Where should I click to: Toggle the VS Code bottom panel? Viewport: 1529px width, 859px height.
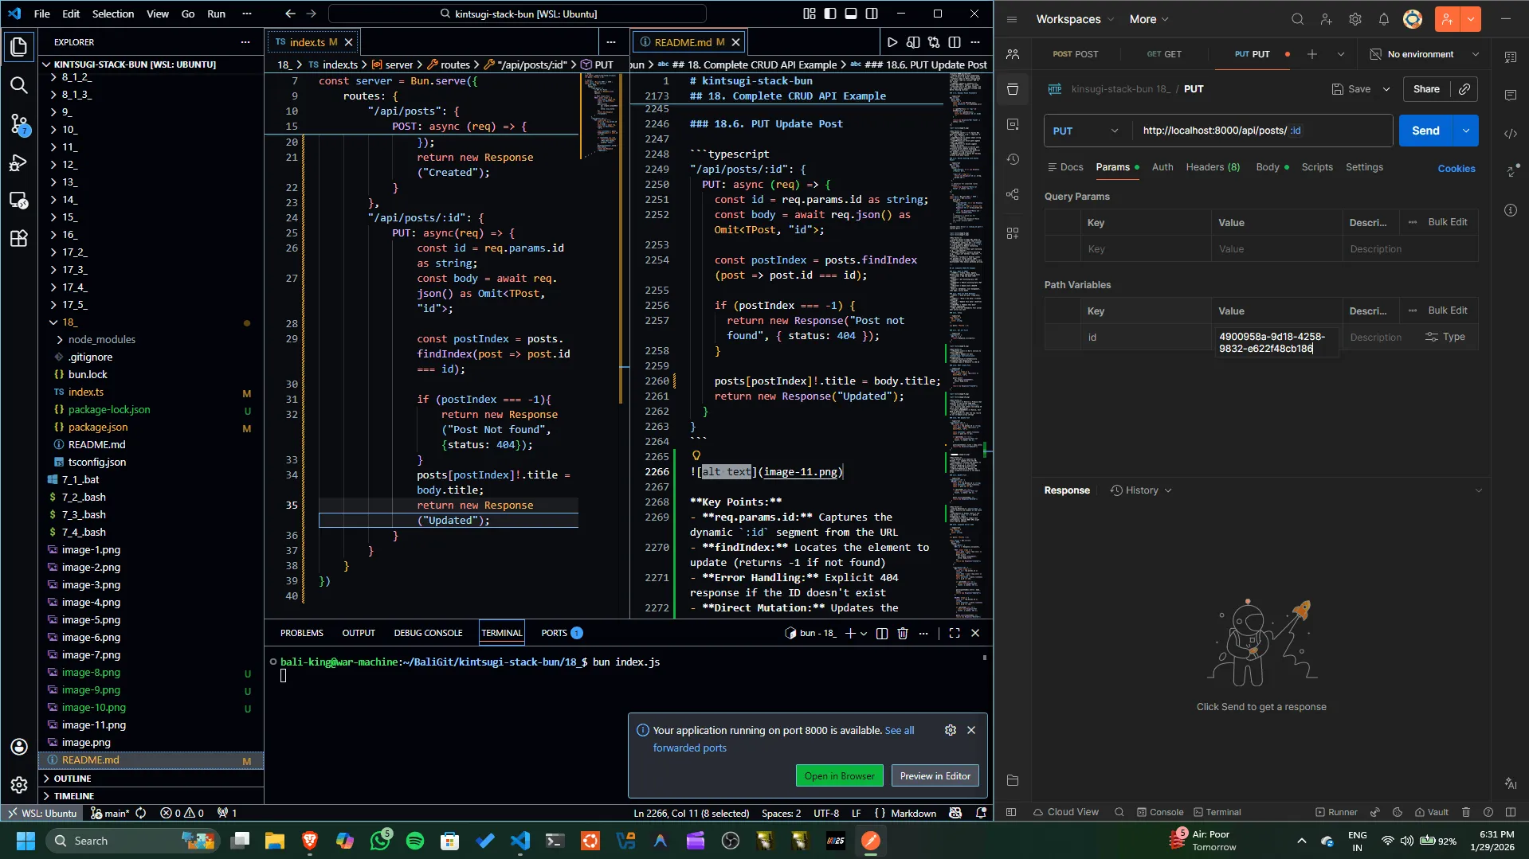click(x=851, y=14)
